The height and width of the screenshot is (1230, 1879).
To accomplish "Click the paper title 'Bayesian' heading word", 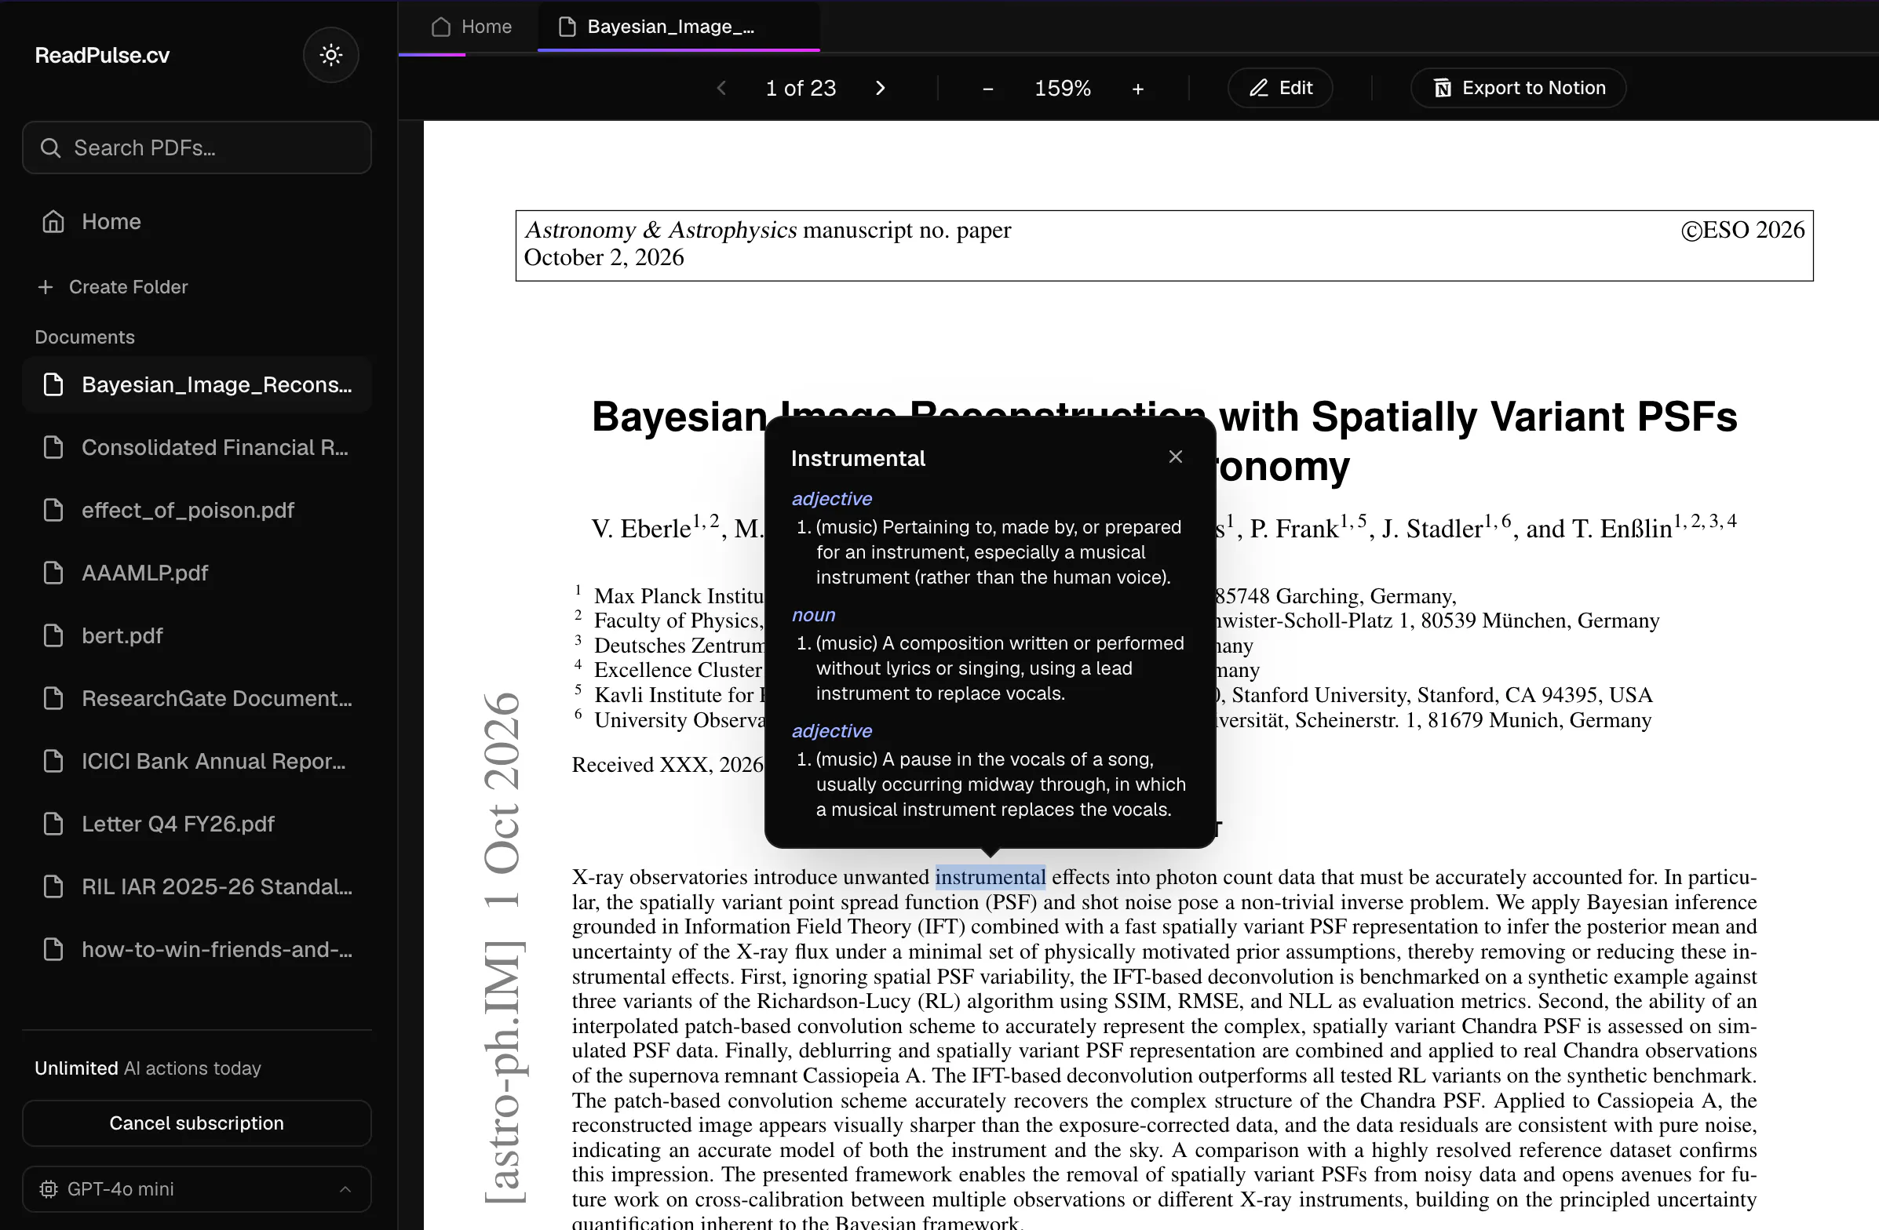I will coord(679,417).
